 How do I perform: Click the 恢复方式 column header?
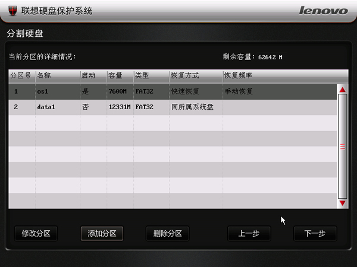pyautogui.click(x=184, y=76)
